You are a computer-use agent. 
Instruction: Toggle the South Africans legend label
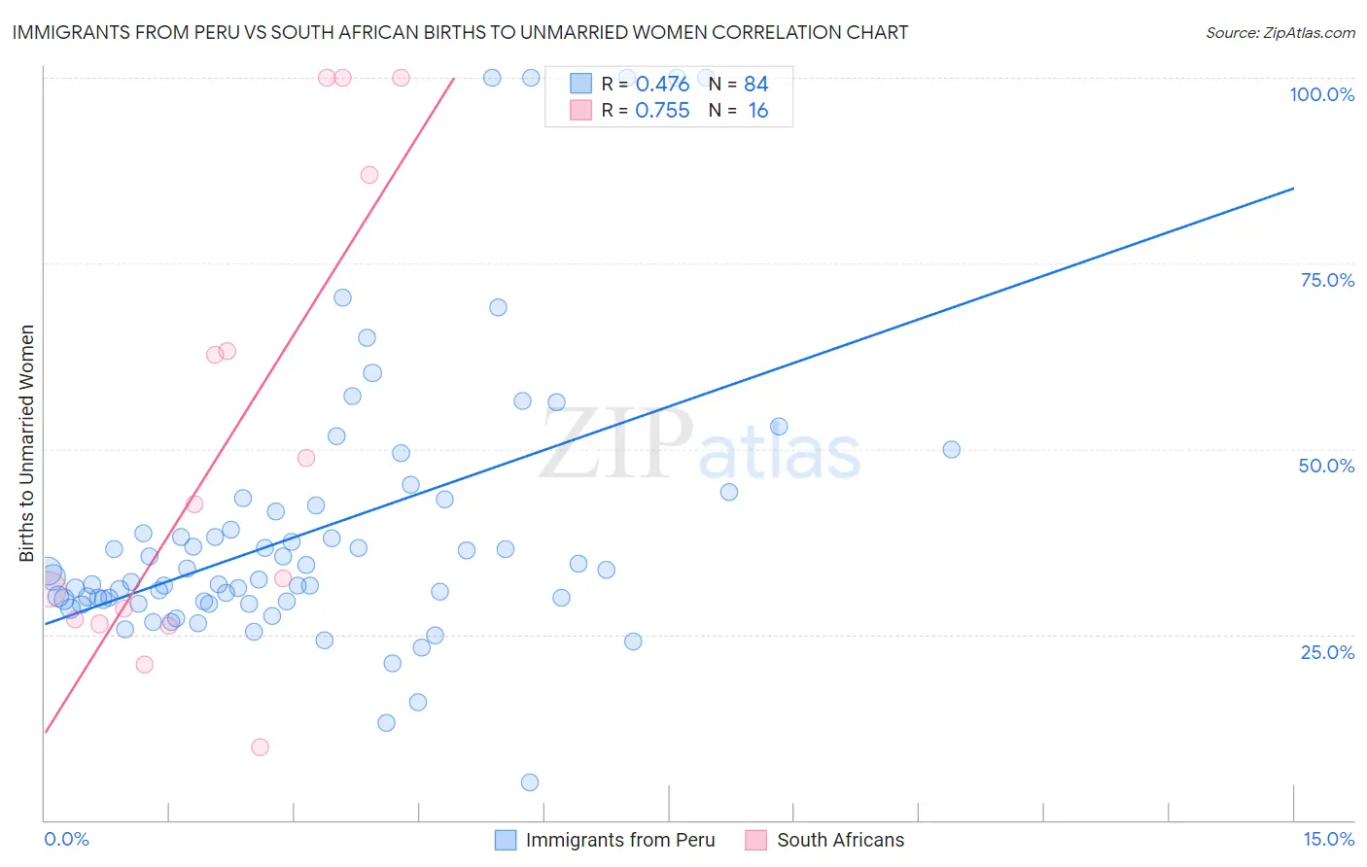coord(840,840)
